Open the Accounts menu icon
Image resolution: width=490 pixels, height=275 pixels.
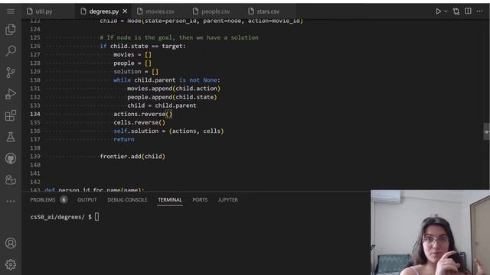(x=11, y=243)
